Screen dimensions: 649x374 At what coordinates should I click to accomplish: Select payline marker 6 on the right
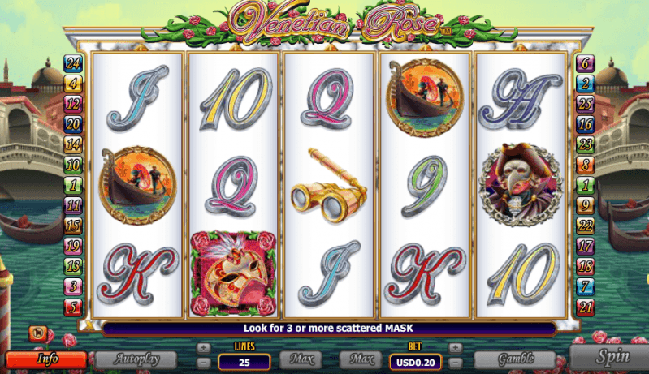(585, 63)
